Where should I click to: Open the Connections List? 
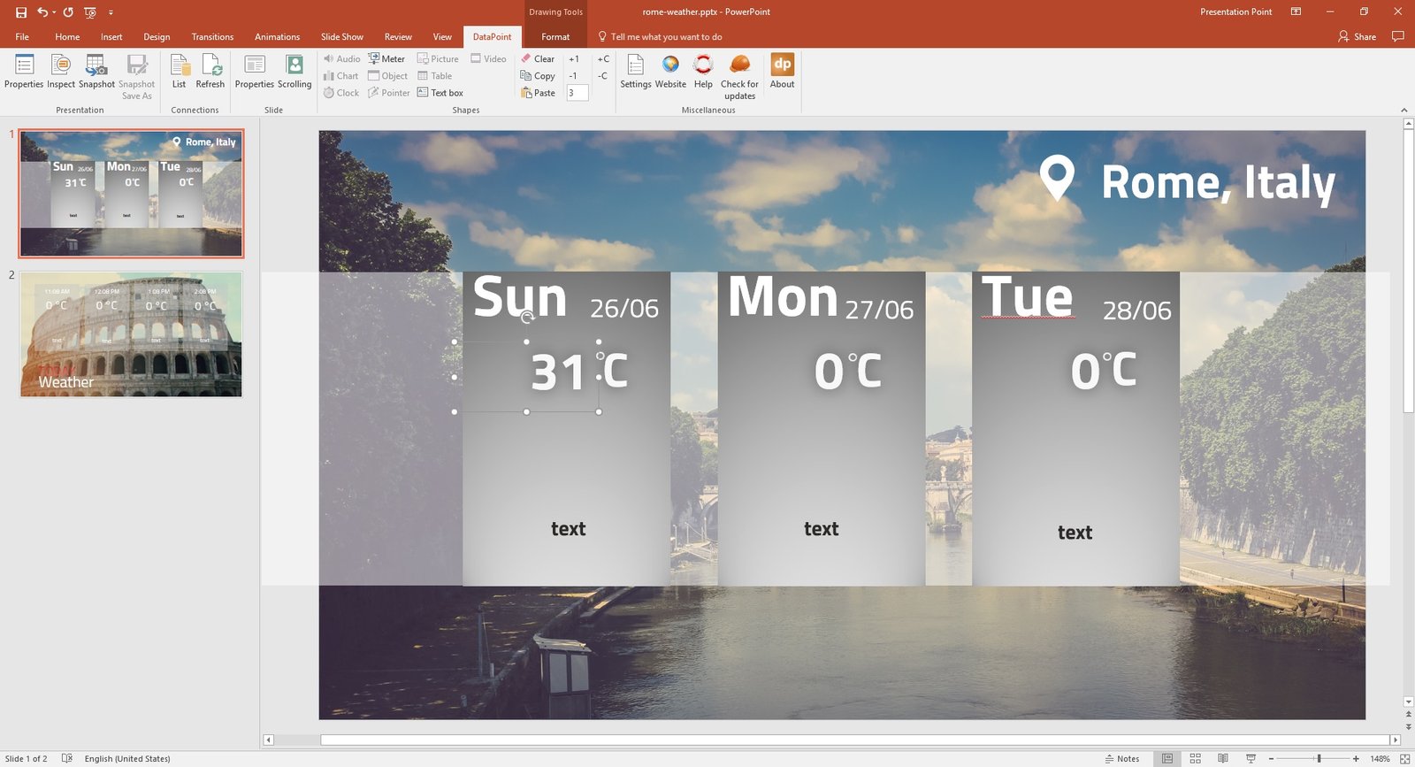[179, 71]
